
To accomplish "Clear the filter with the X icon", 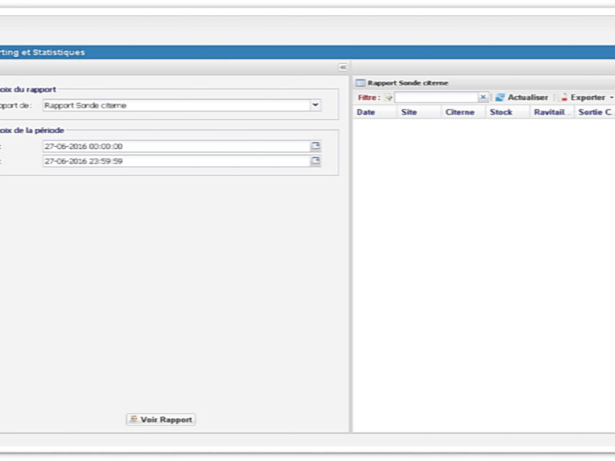I will (x=483, y=98).
